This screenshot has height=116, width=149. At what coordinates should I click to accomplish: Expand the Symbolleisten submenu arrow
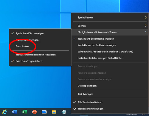coord(146,18)
